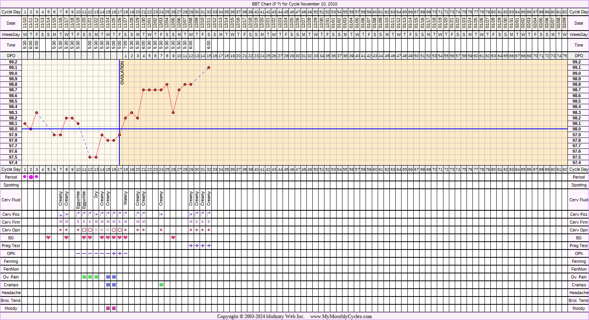589x320 pixels.
Task: Click large Cerv Opn circle on day 11
Action: [84, 230]
